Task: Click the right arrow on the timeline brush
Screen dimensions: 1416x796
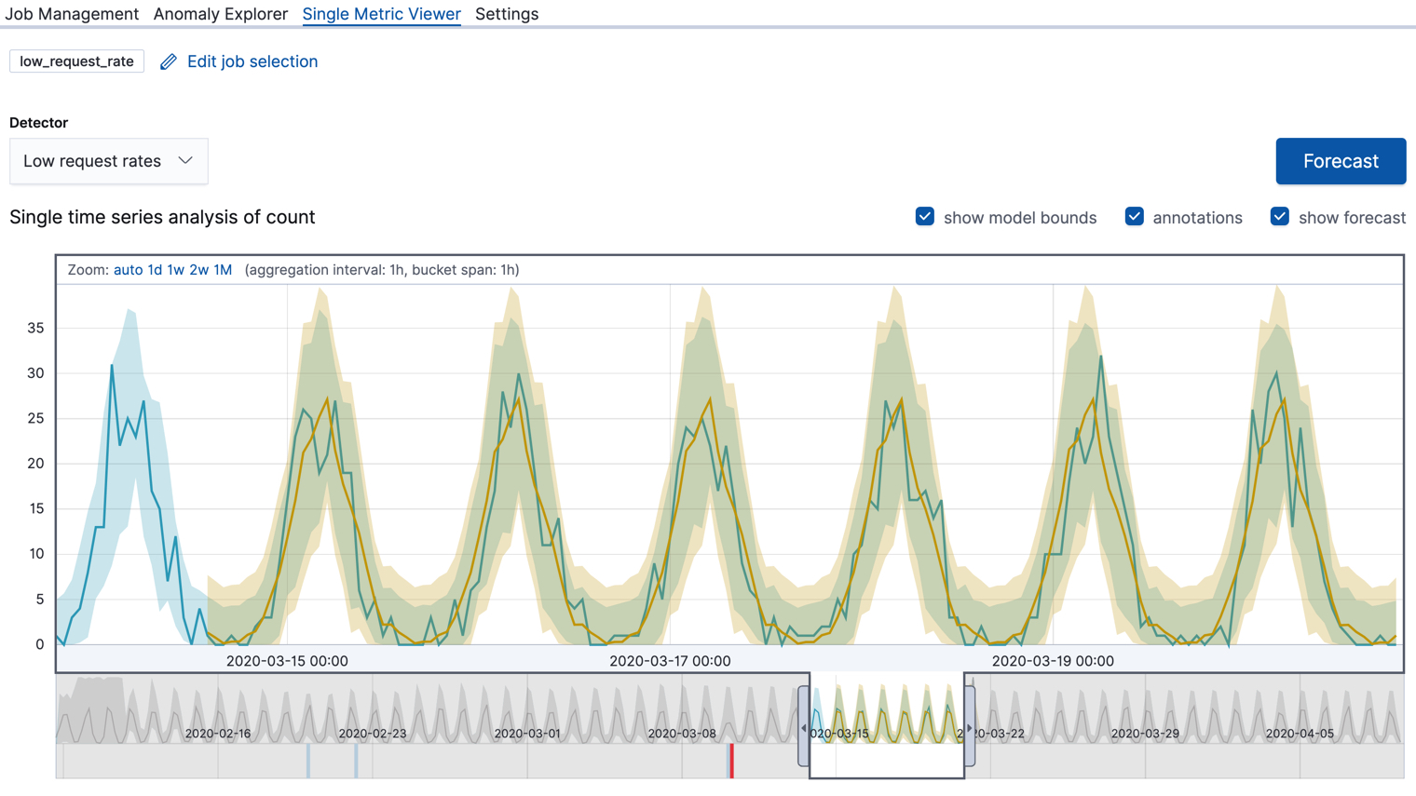Action: pyautogui.click(x=970, y=727)
